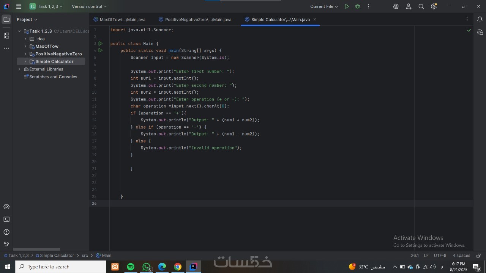Open the Terminal tool window

(x=6, y=220)
